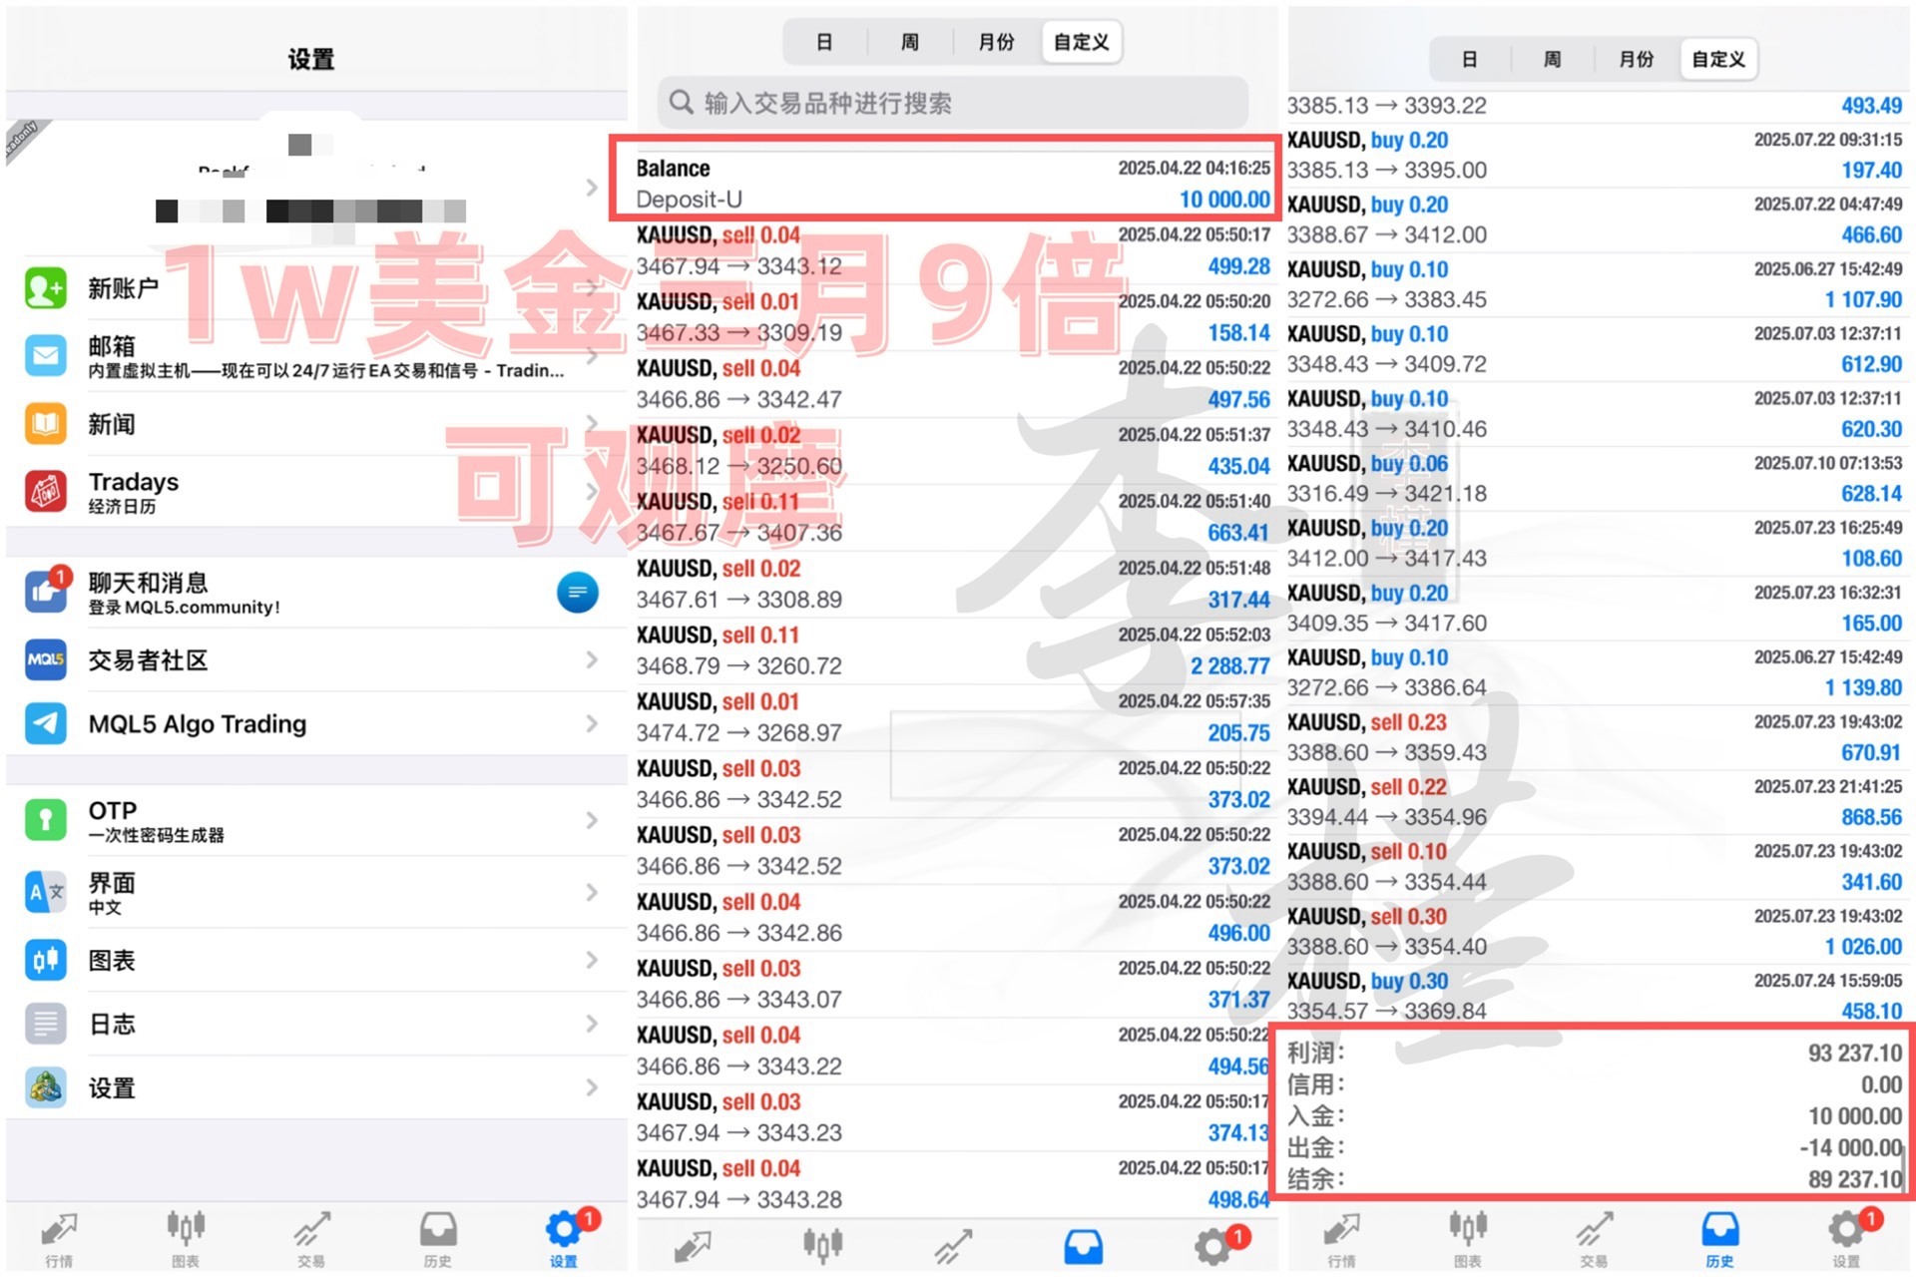Open sell 0.23 trade with profit 670.91
Image resolution: width=1916 pixels, height=1277 pixels.
[1595, 737]
